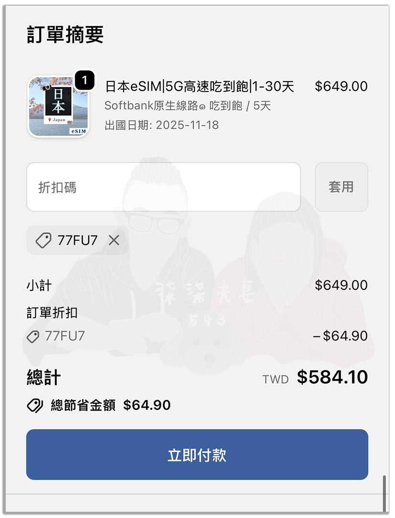The height and width of the screenshot is (518, 395).
Task: Click the total TWD $584.10 amount
Action: coord(315,377)
